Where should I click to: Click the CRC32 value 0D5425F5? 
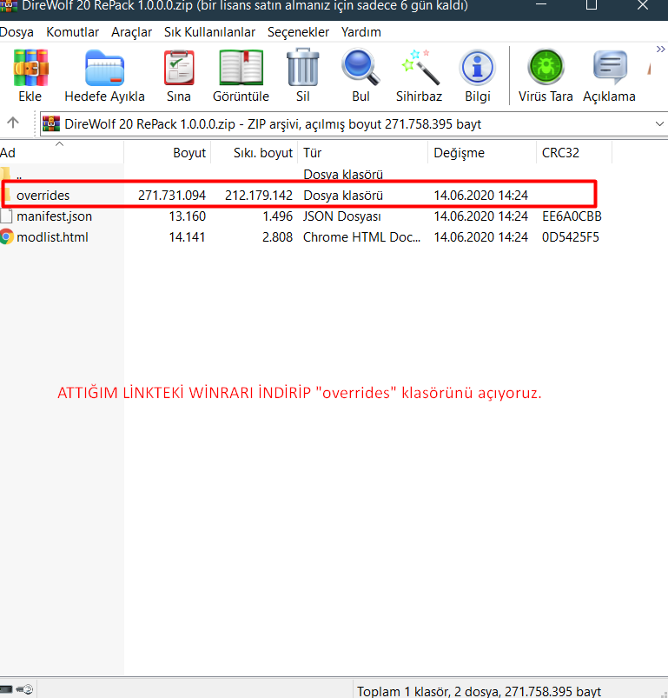[570, 237]
